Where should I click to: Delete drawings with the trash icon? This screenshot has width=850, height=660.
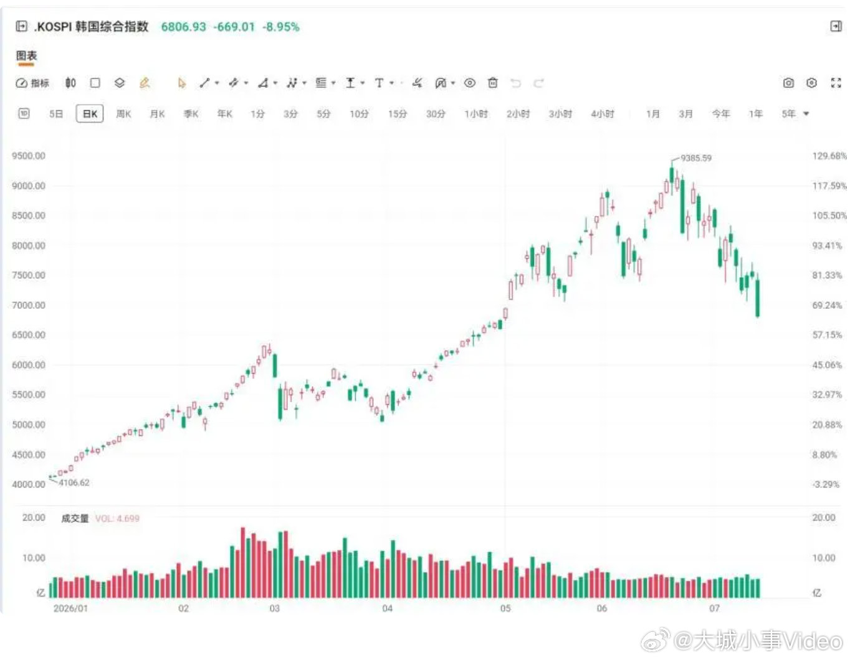pos(492,83)
